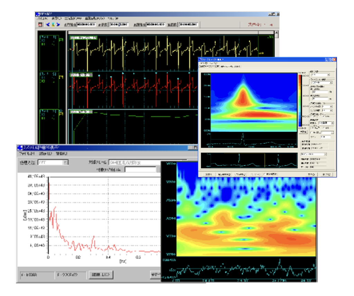Open the lower of the paired small dropdowns in wavelet settings

pyautogui.click(x=327, y=110)
